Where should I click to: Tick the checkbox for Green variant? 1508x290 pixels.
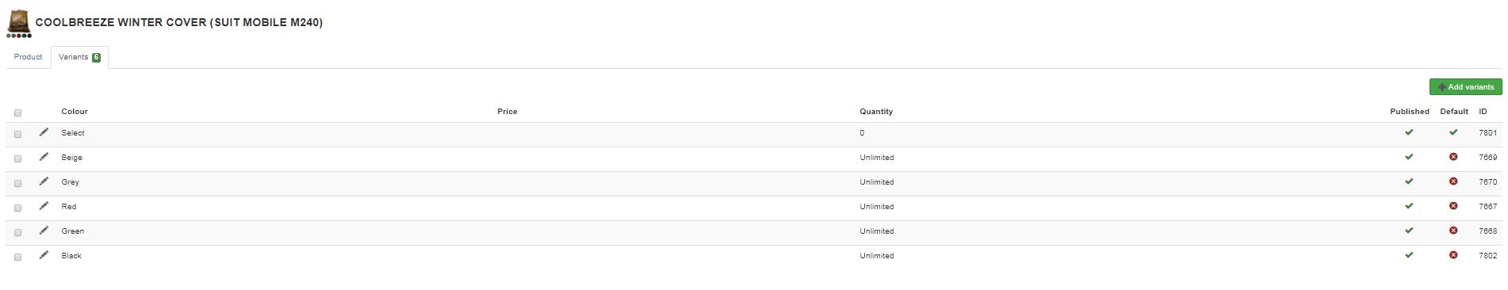point(17,232)
